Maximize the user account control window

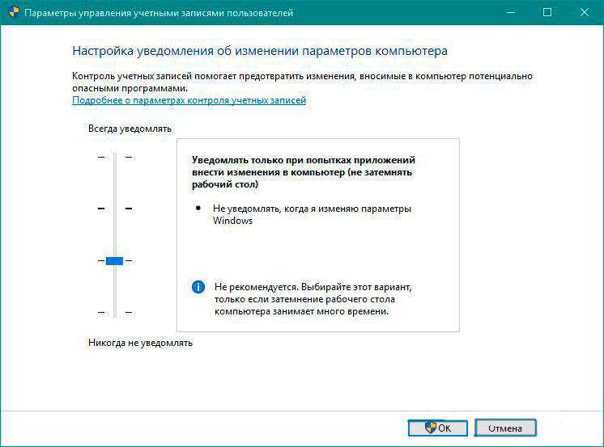click(x=547, y=13)
